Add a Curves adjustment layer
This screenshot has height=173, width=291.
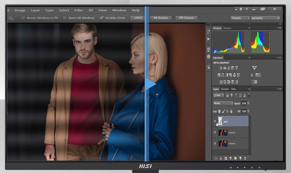(229, 68)
